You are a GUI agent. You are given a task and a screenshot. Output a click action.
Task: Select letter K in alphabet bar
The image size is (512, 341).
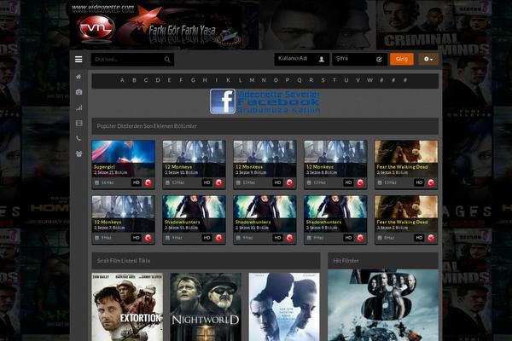[228, 80]
